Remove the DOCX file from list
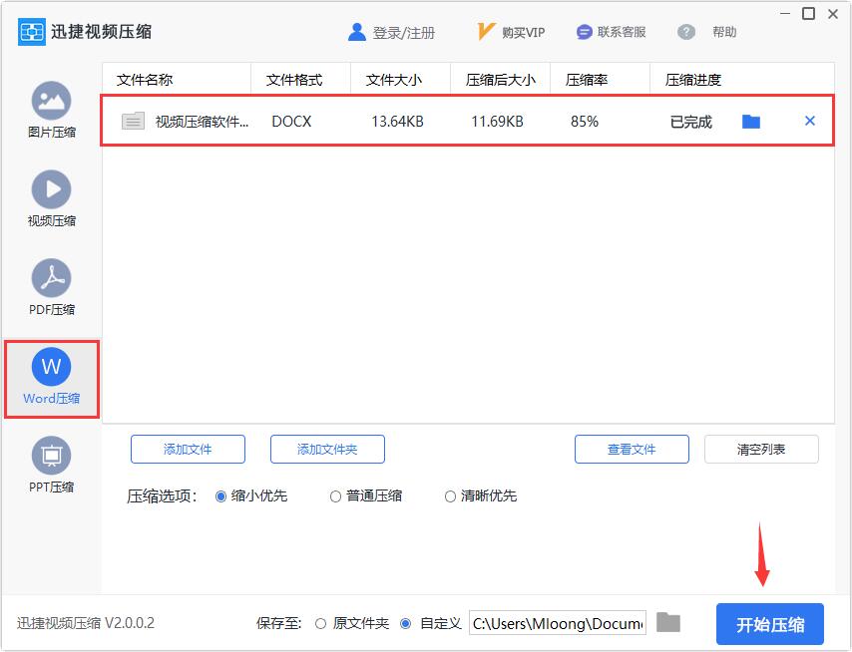852x652 pixels. pyautogui.click(x=810, y=121)
